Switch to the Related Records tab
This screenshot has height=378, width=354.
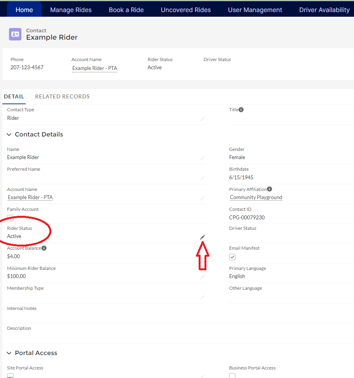point(62,96)
